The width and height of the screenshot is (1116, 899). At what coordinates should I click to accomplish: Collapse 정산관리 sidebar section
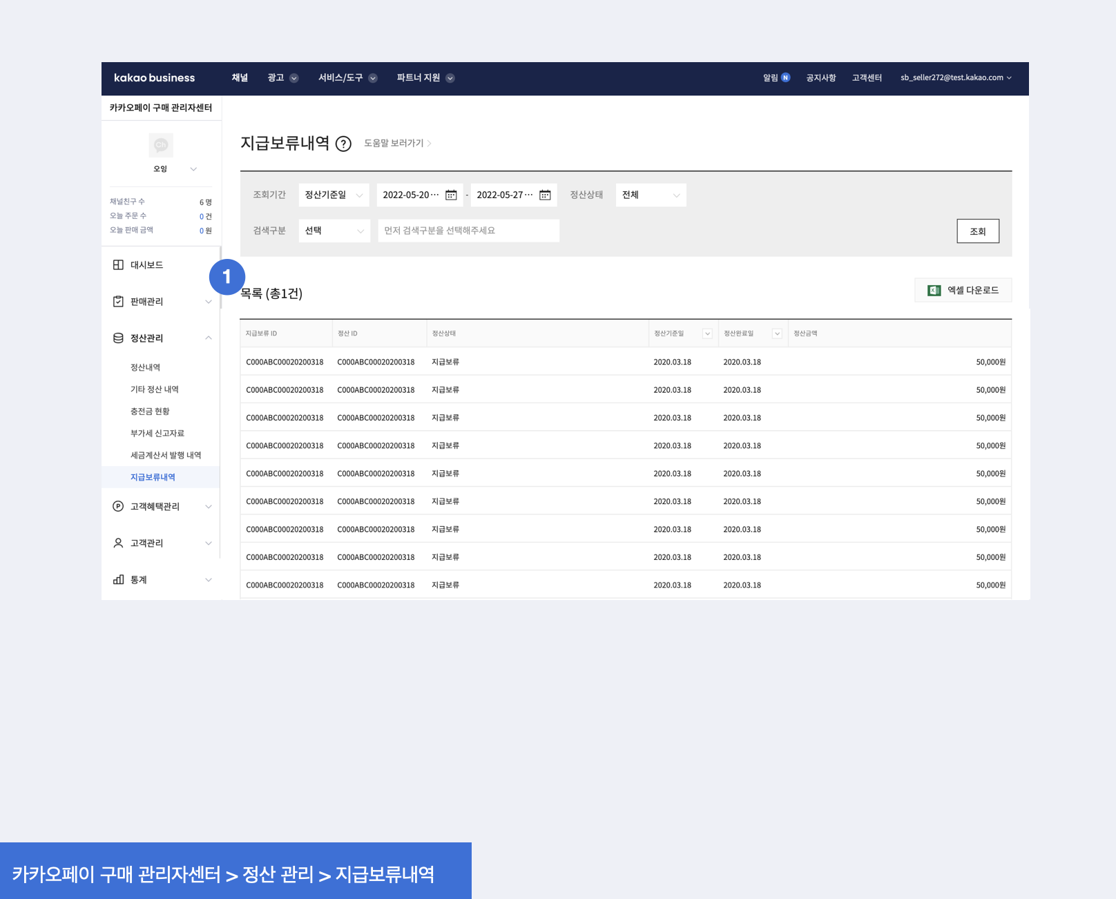coord(209,338)
